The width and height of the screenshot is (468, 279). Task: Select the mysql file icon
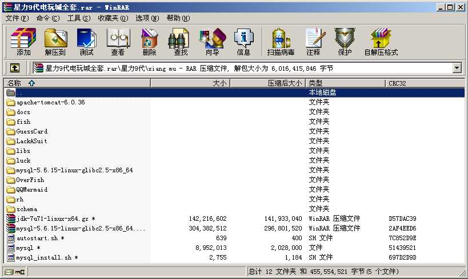coord(11,248)
